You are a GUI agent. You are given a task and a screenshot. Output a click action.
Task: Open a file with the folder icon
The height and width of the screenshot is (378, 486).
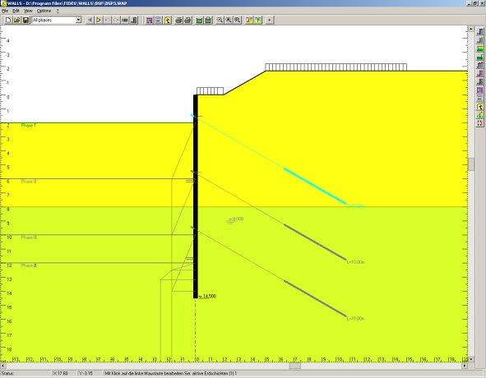point(17,21)
